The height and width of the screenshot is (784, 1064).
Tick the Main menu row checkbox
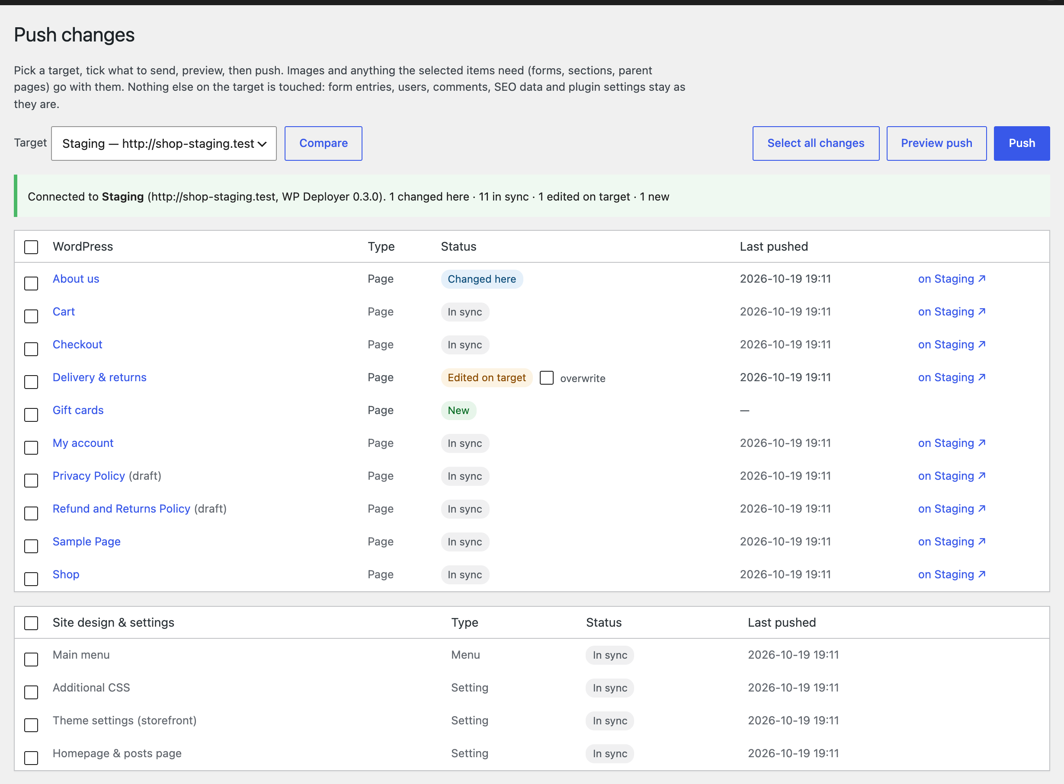(x=31, y=659)
